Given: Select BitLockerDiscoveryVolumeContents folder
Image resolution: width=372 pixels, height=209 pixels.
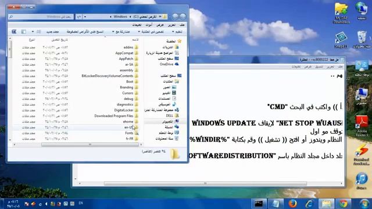Looking at the screenshot, I should pyautogui.click(x=110, y=76).
